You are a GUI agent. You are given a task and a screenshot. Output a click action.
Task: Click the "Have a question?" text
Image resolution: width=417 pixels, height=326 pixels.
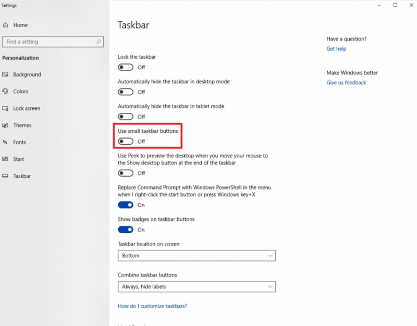pos(346,39)
